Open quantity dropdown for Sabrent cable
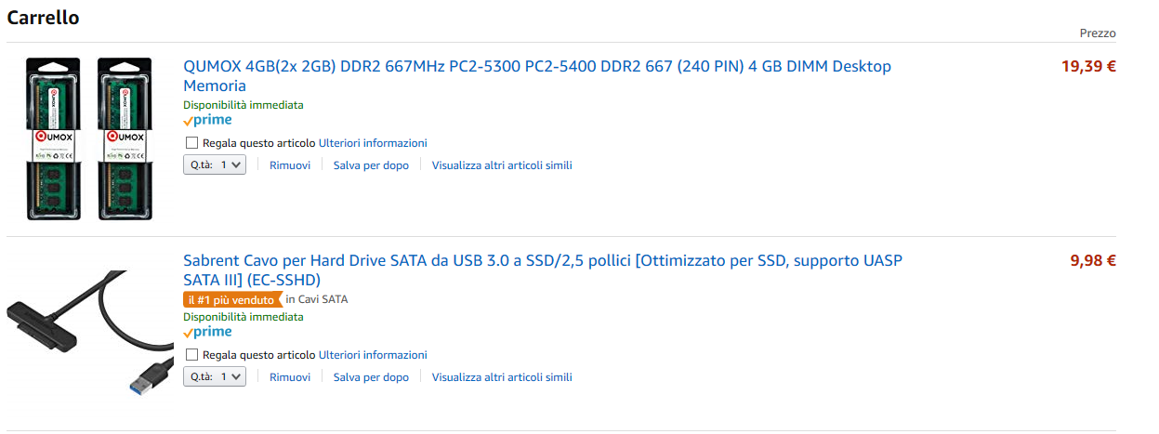 (x=215, y=377)
